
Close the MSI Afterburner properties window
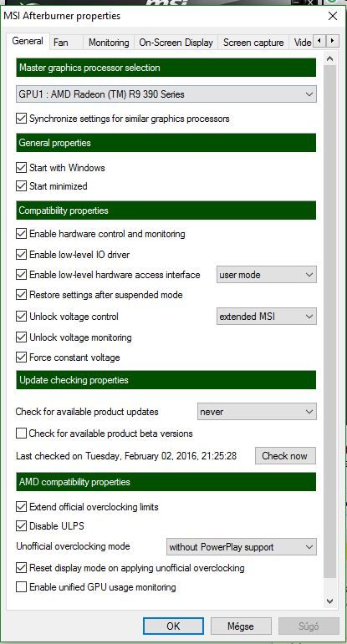(333, 16)
